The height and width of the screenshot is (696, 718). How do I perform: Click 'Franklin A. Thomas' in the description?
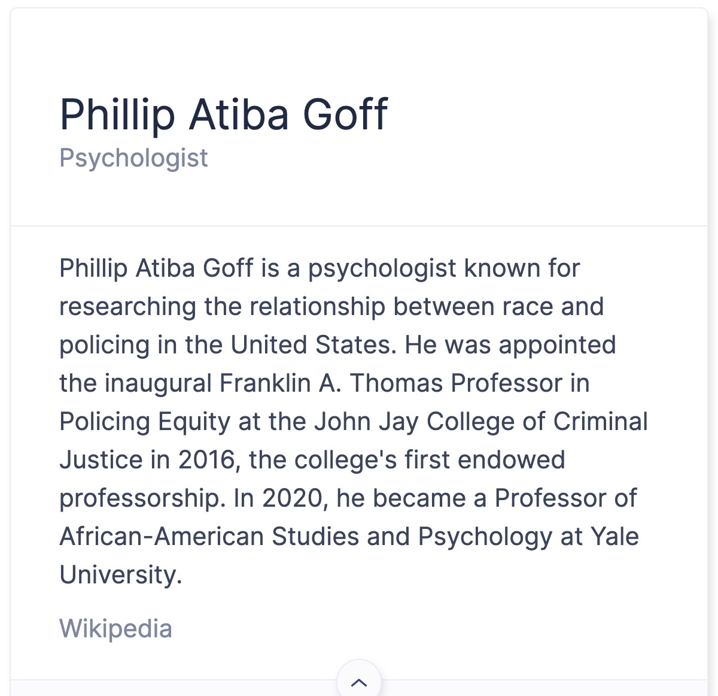tap(331, 383)
